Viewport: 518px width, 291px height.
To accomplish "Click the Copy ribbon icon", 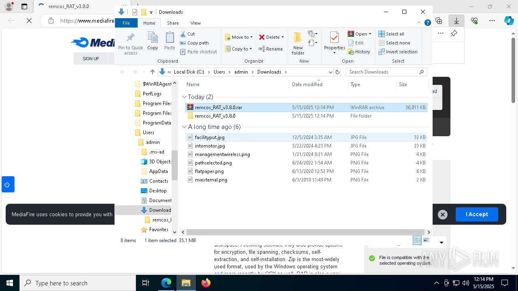I will click(153, 41).
